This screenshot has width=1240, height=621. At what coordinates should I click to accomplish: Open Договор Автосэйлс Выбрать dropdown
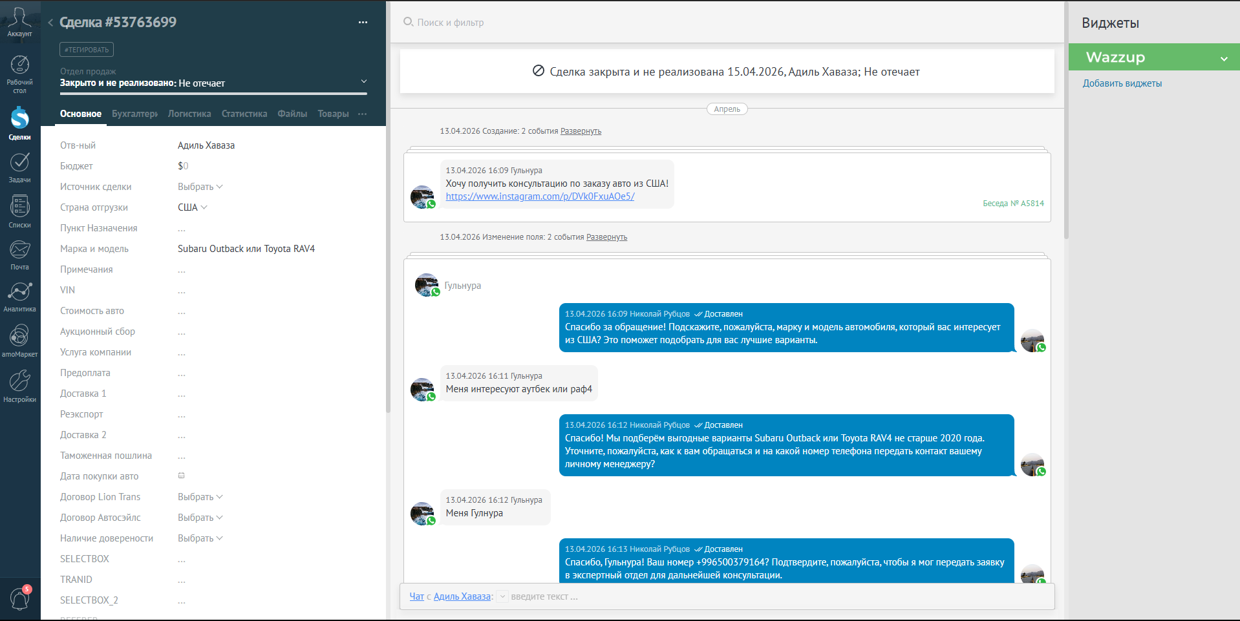pos(200,518)
